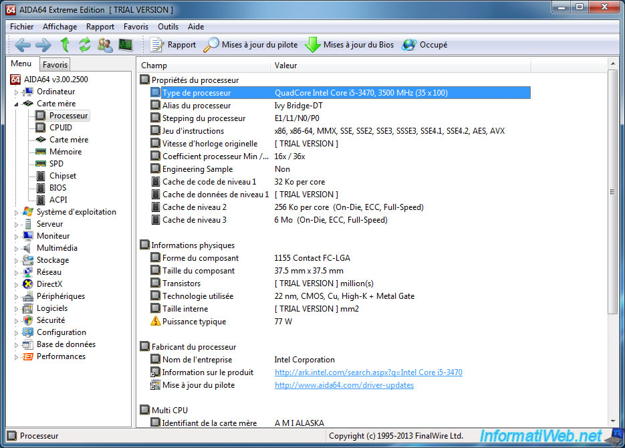Go forward with the blue right arrow
Viewport: 625px width, 448px height.
(x=43, y=45)
